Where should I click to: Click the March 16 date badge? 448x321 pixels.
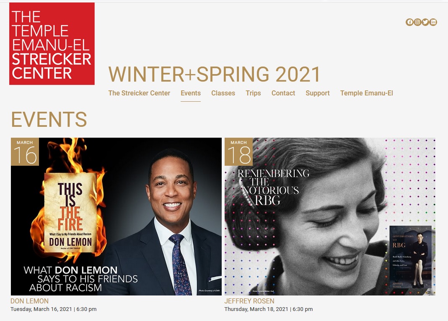(x=25, y=152)
